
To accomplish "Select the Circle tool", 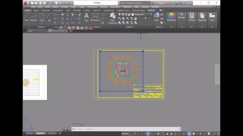I will (42, 17).
